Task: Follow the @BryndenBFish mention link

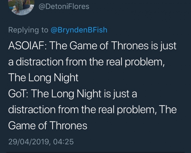Action: (79, 30)
